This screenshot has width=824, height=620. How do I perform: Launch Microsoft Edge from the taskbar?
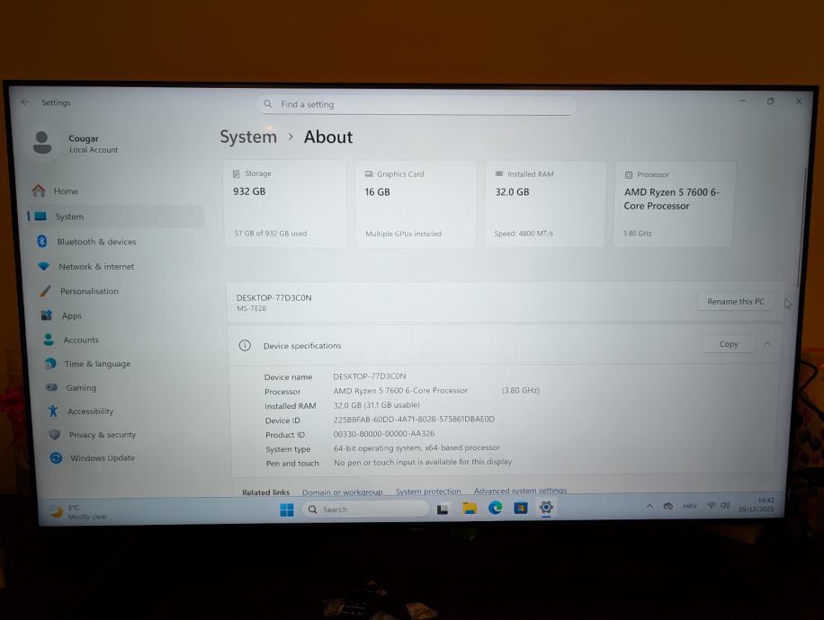click(x=495, y=508)
